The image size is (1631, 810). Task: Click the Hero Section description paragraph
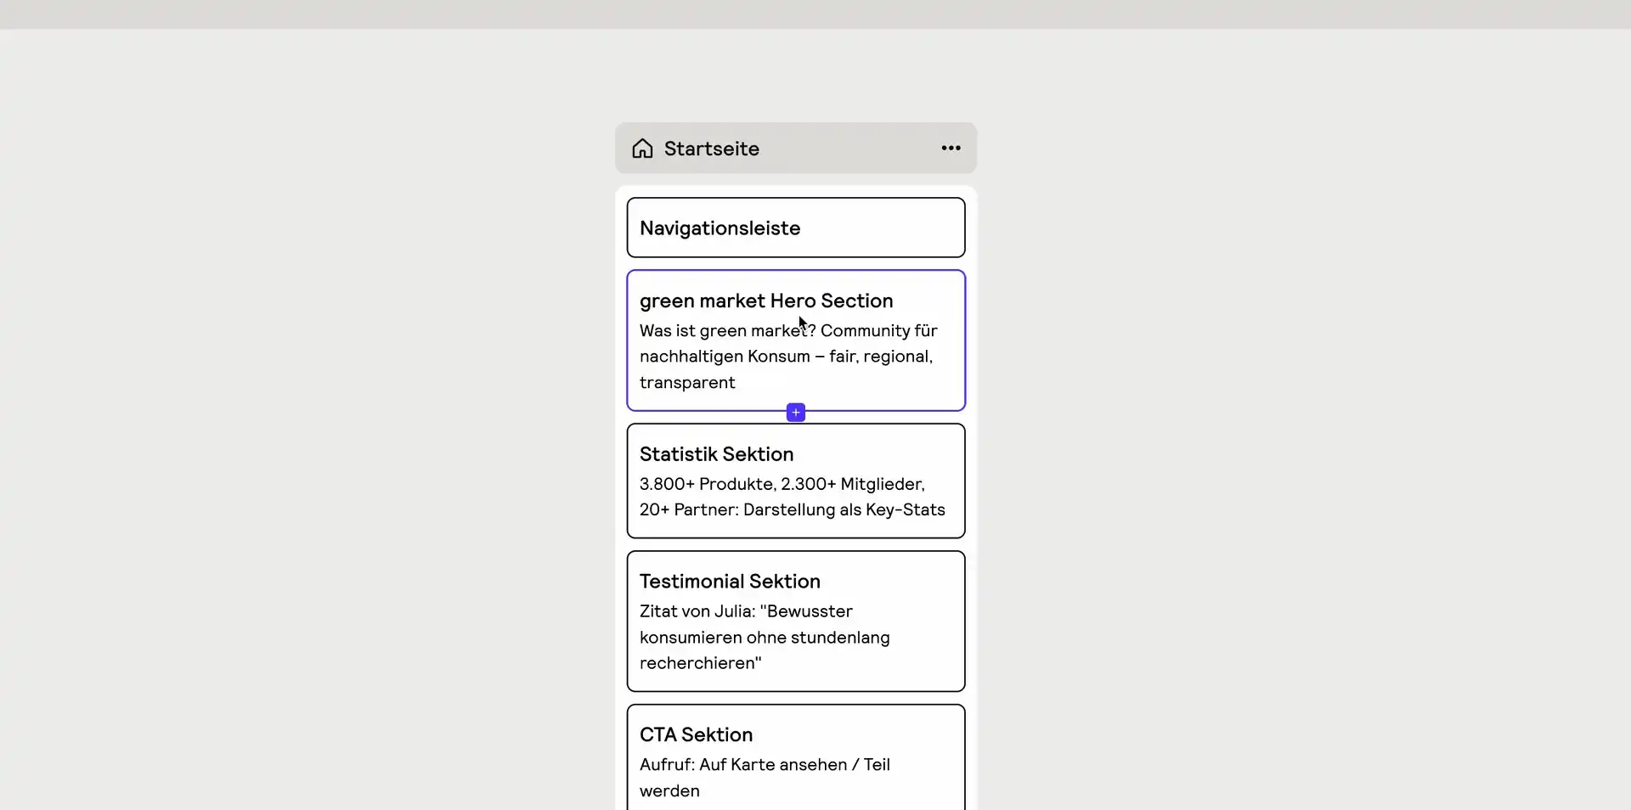click(787, 356)
